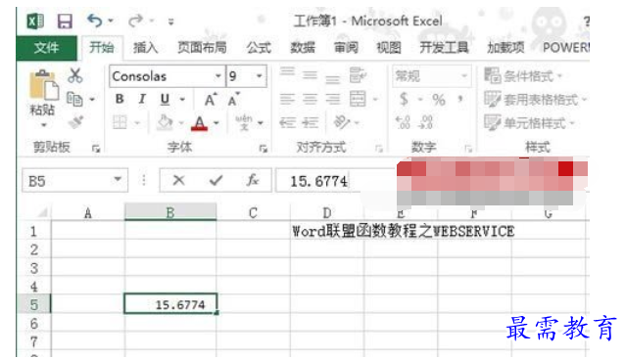The width and height of the screenshot is (625, 359).
Task: Click the Borders icon
Action: [120, 122]
